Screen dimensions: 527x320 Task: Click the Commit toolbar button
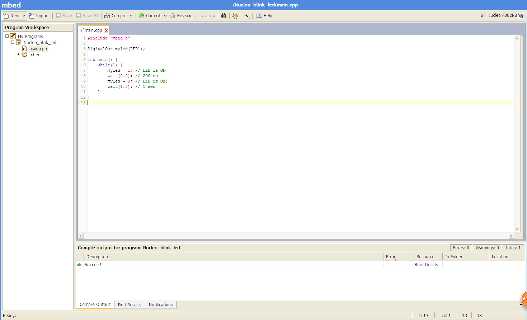tap(150, 16)
